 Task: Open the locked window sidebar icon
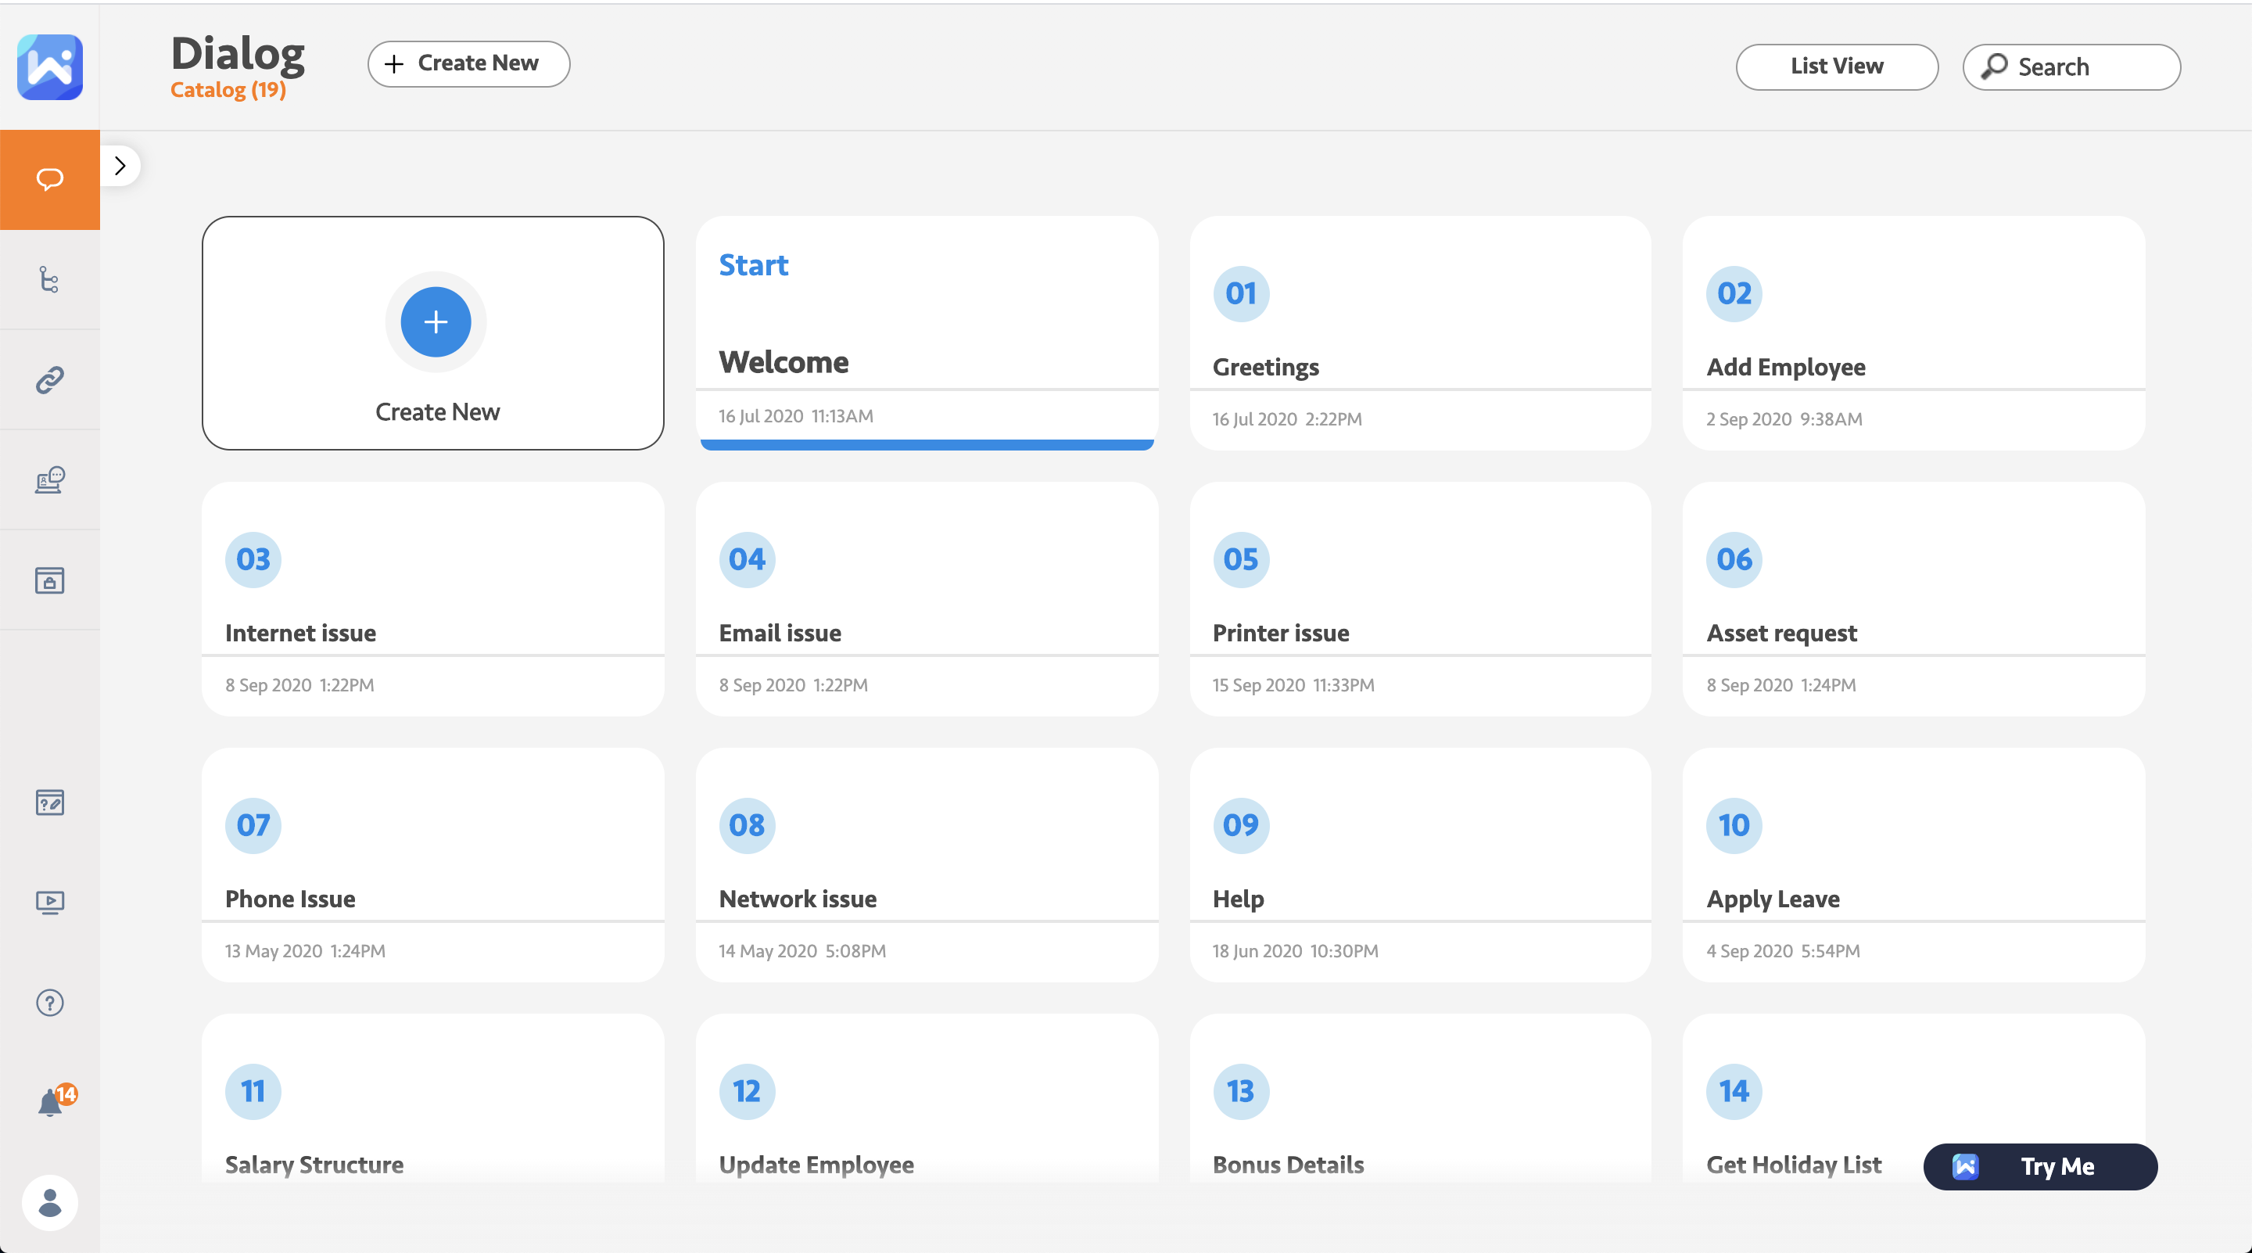pyautogui.click(x=50, y=580)
